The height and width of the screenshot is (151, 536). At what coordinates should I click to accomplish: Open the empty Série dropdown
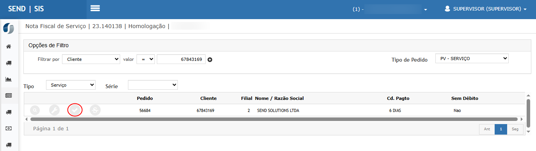pos(153,85)
